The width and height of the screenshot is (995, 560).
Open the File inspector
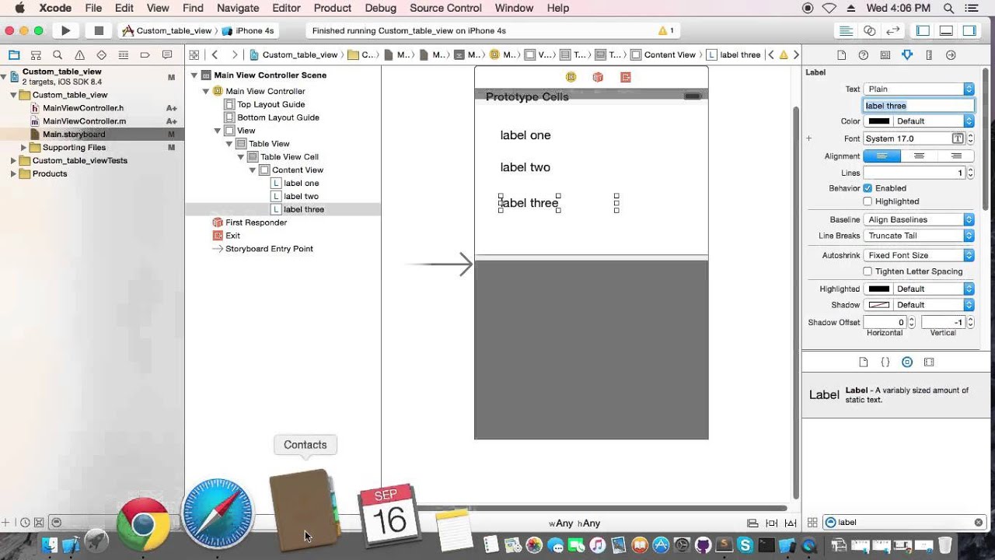(841, 55)
